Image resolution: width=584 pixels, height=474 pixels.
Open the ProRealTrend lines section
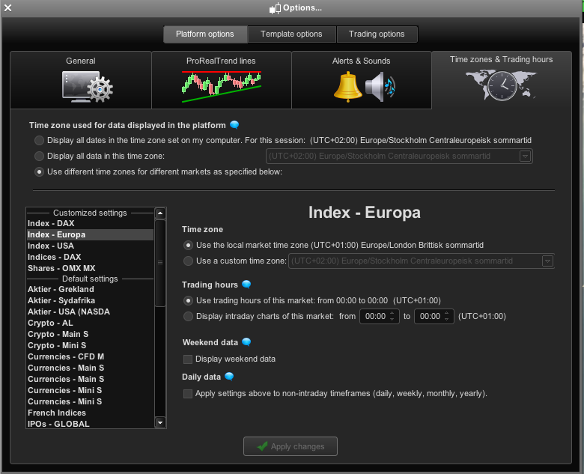tap(221, 80)
